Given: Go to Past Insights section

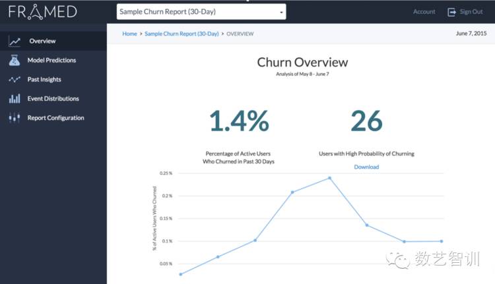Looking at the screenshot, I should (53, 80).
